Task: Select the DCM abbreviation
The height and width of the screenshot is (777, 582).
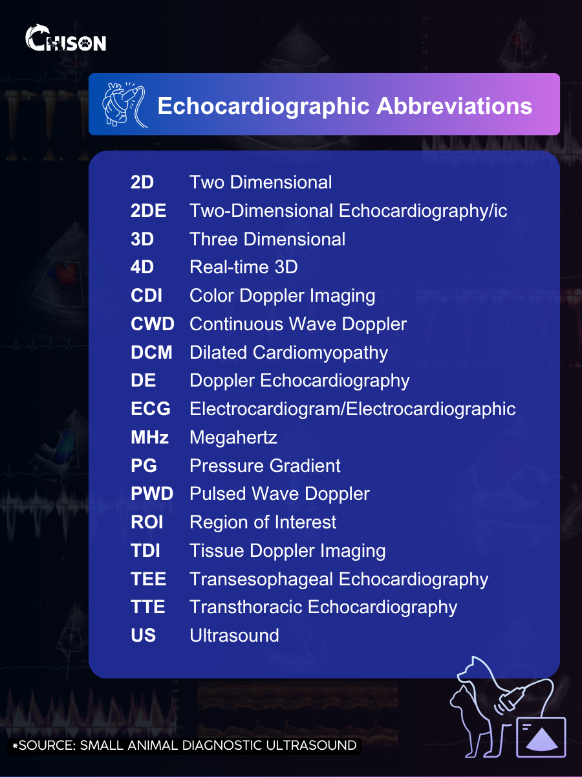Action: tap(151, 353)
